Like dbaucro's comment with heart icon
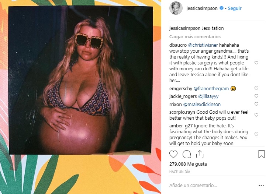Image resolution: width=266 pixels, height=194 pixels. point(256,63)
